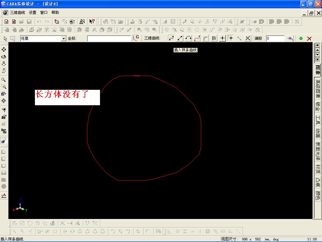Click the context help arrow question icon
The image size is (322, 242).
92,21
